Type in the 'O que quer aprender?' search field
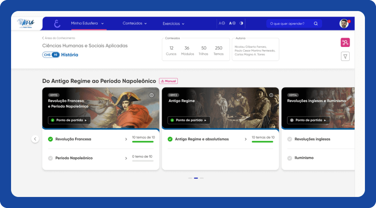This screenshot has height=208, width=376. coord(288,23)
